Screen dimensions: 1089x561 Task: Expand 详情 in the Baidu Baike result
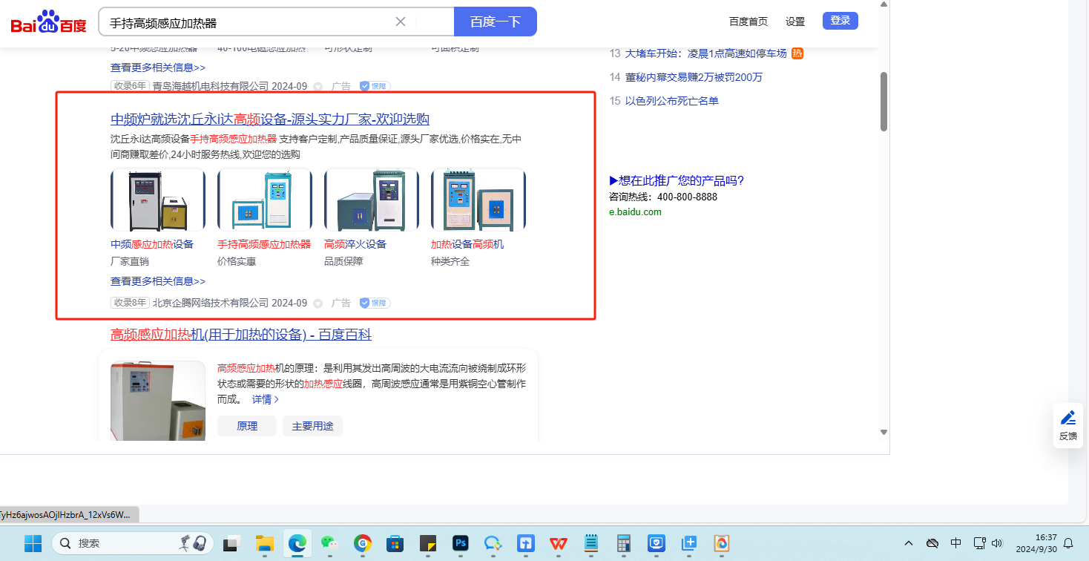[266, 399]
